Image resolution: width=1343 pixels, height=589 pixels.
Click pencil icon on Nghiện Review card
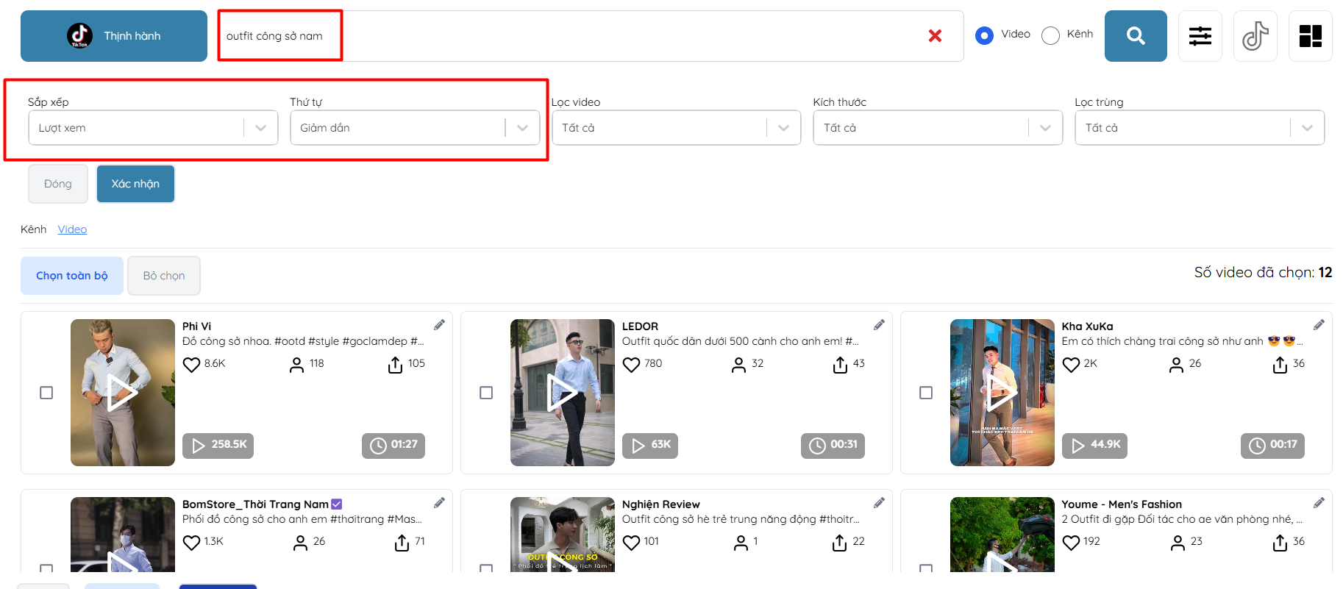(x=879, y=503)
